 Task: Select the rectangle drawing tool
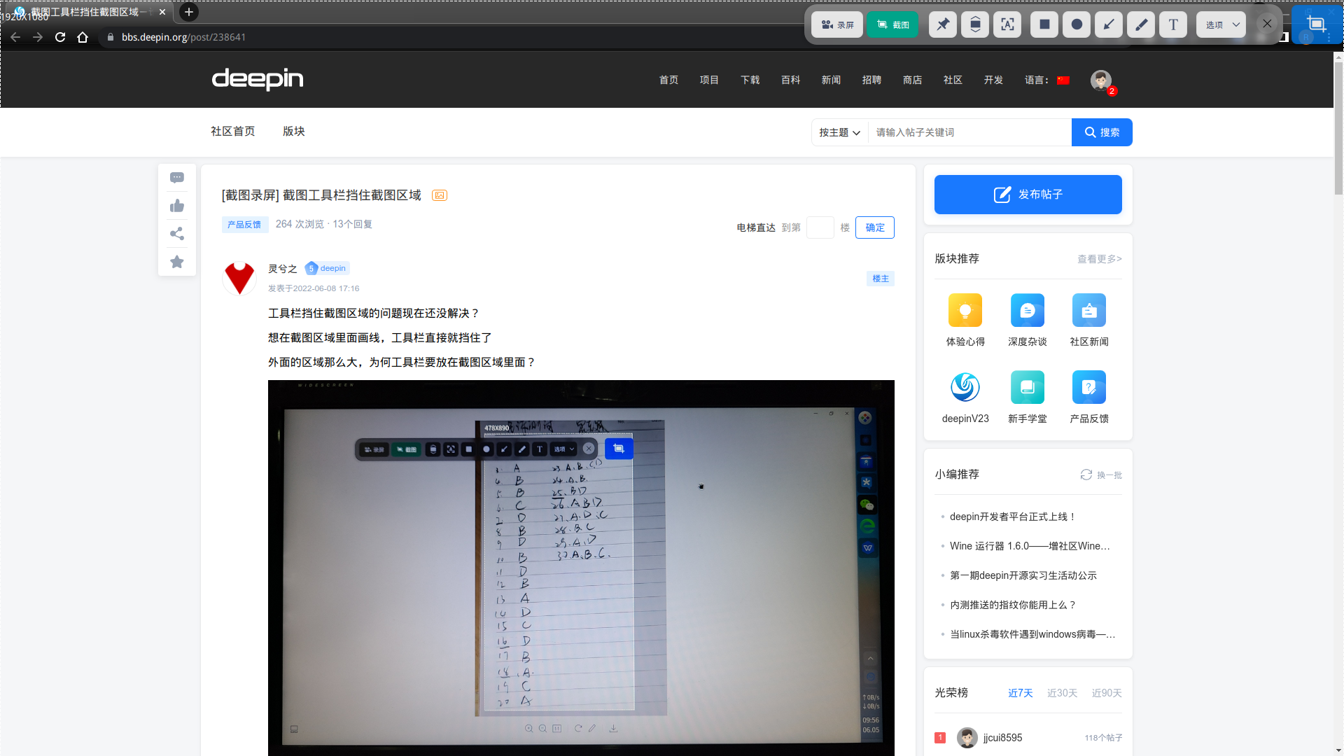[1044, 24]
